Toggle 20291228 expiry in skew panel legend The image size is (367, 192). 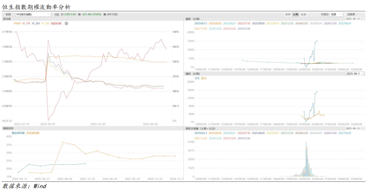(x=229, y=28)
